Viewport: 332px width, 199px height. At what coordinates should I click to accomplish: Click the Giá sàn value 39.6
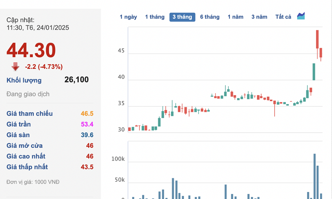(x=87, y=135)
